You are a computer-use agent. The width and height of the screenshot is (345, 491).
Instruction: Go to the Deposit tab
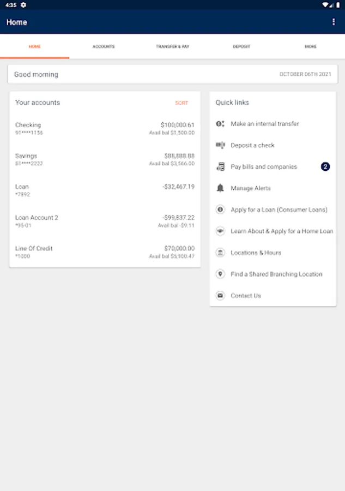coord(241,47)
